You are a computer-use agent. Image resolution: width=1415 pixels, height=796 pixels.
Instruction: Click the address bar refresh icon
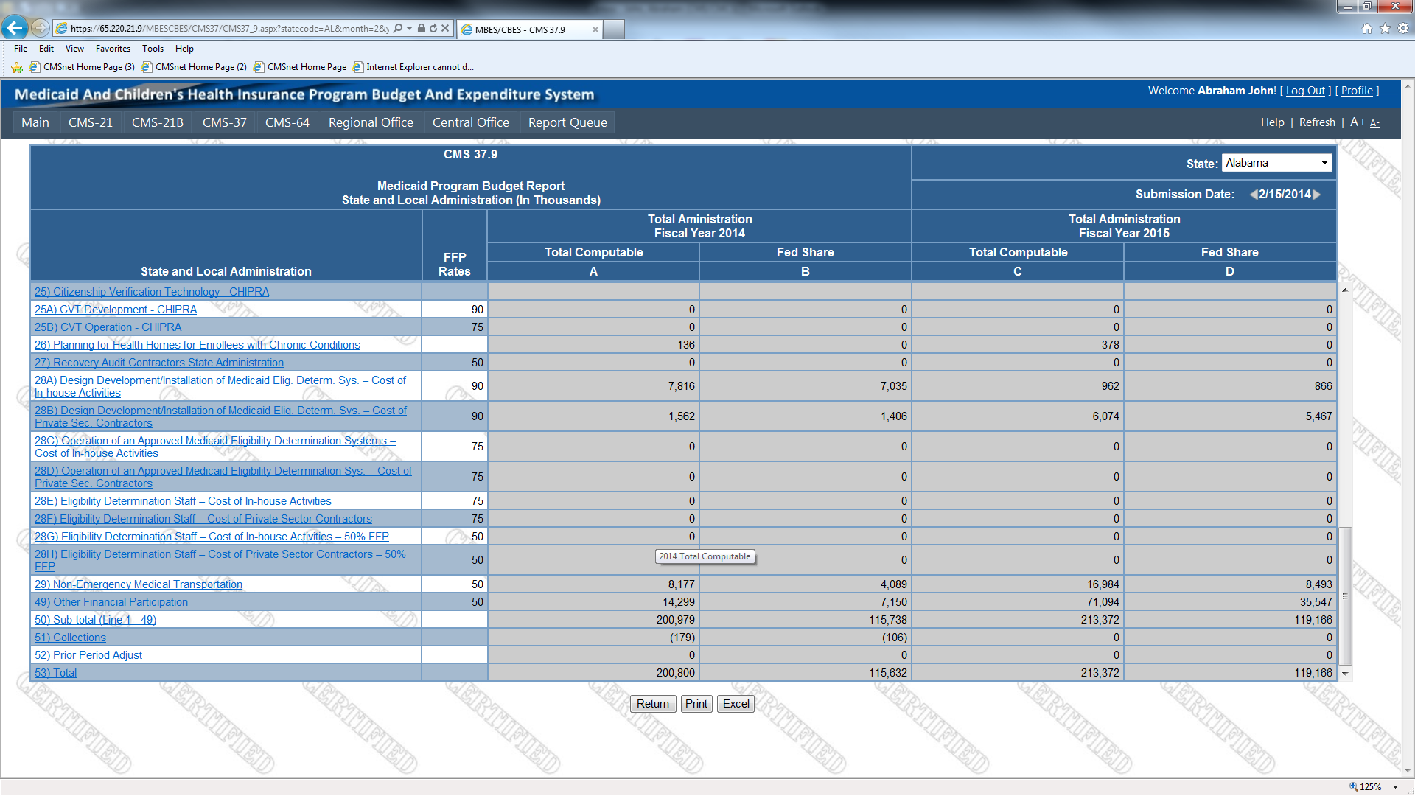[x=433, y=28]
